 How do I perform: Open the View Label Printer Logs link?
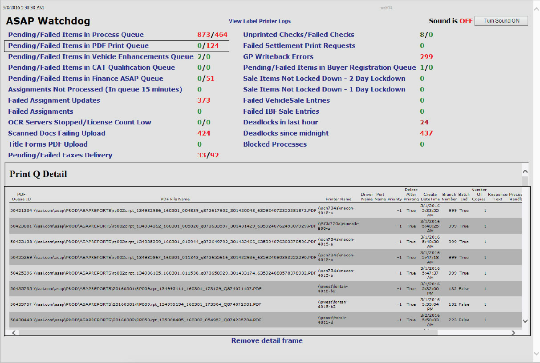[260, 21]
